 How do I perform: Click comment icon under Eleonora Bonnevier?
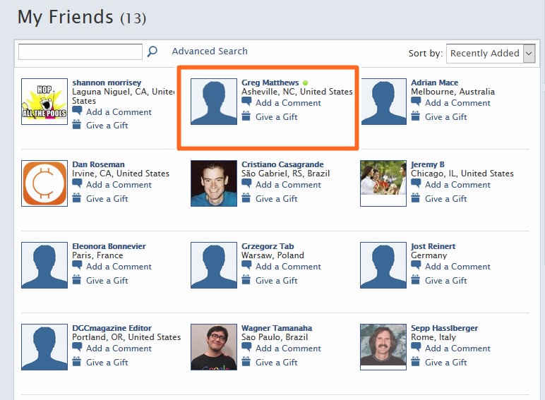(77, 266)
